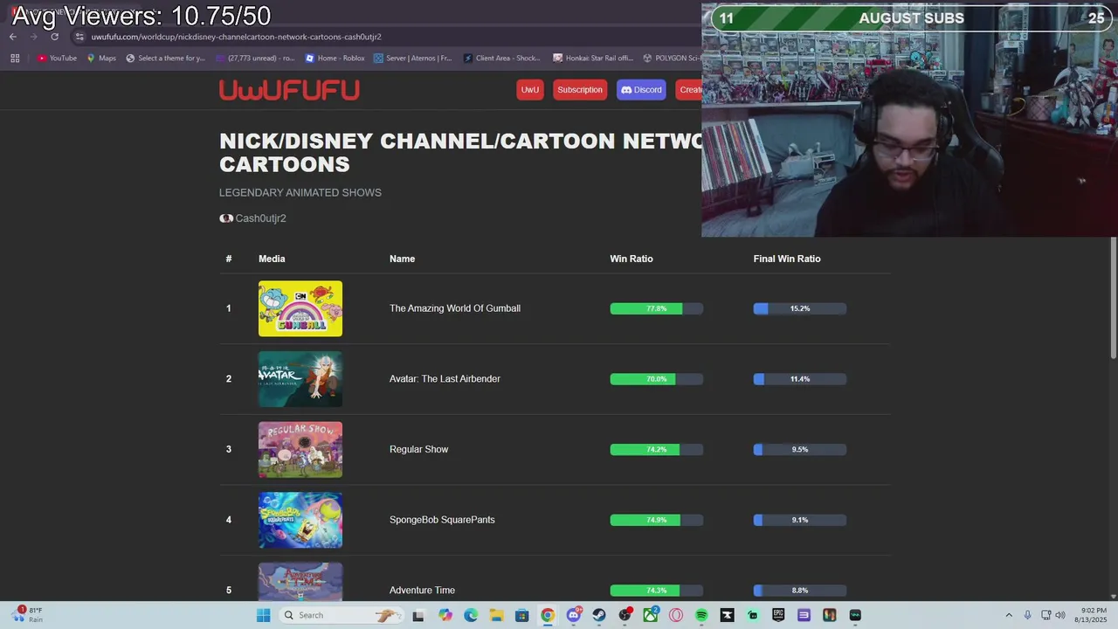Click the Name column header
The width and height of the screenshot is (1118, 629).
tap(402, 259)
